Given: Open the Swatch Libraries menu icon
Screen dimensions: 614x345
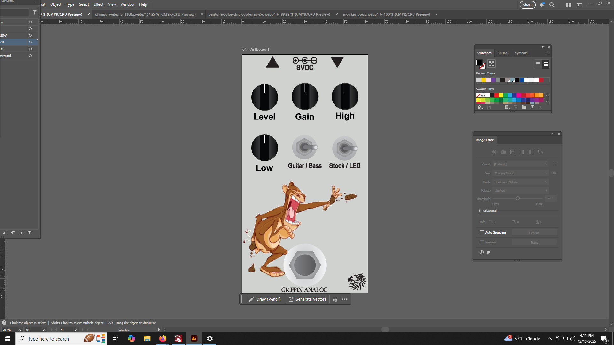Looking at the screenshot, I should (x=480, y=107).
